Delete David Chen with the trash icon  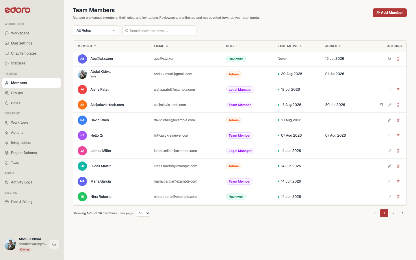398,120
